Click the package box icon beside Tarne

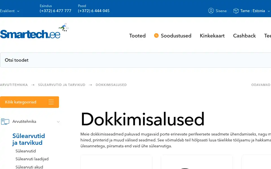[236, 11]
